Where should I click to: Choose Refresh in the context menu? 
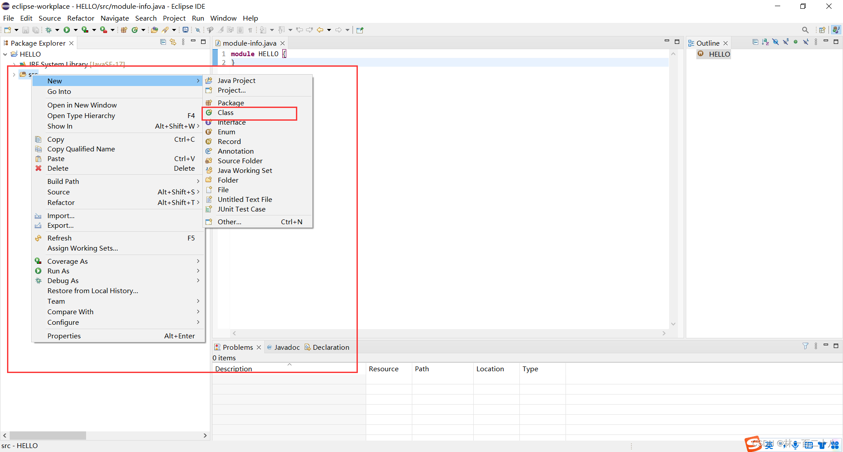(x=118, y=238)
